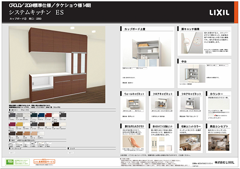240x169 pixels.
Task: Pick the dark gray wood swatch in second row
Action: point(34,124)
